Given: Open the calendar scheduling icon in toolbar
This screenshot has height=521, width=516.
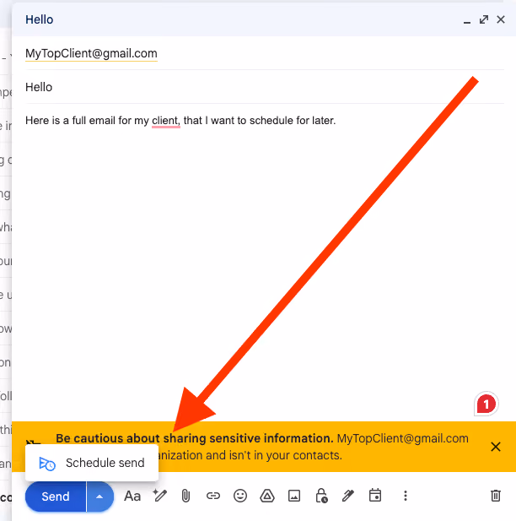Looking at the screenshot, I should click(x=375, y=495).
